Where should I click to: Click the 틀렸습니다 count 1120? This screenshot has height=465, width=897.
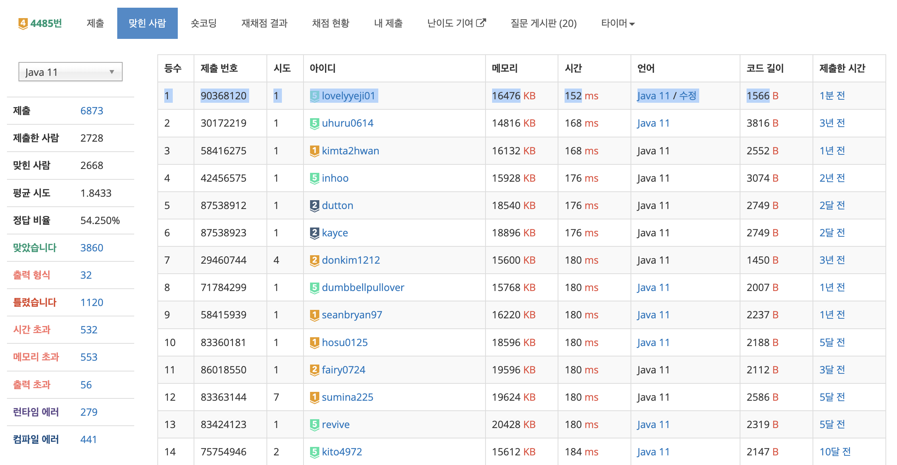click(92, 303)
